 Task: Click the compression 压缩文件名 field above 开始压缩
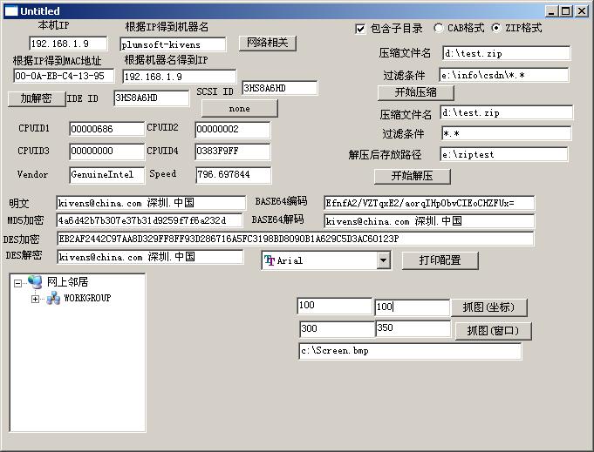click(506, 53)
